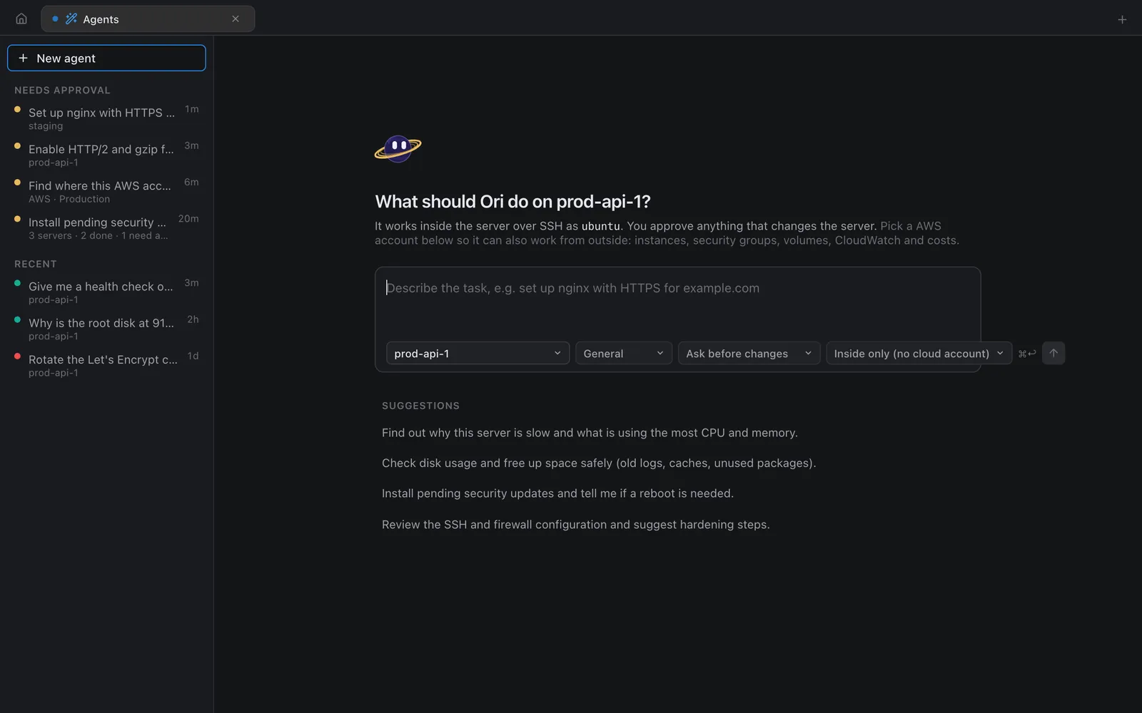Click the Ori planet mascot icon

pyautogui.click(x=398, y=148)
